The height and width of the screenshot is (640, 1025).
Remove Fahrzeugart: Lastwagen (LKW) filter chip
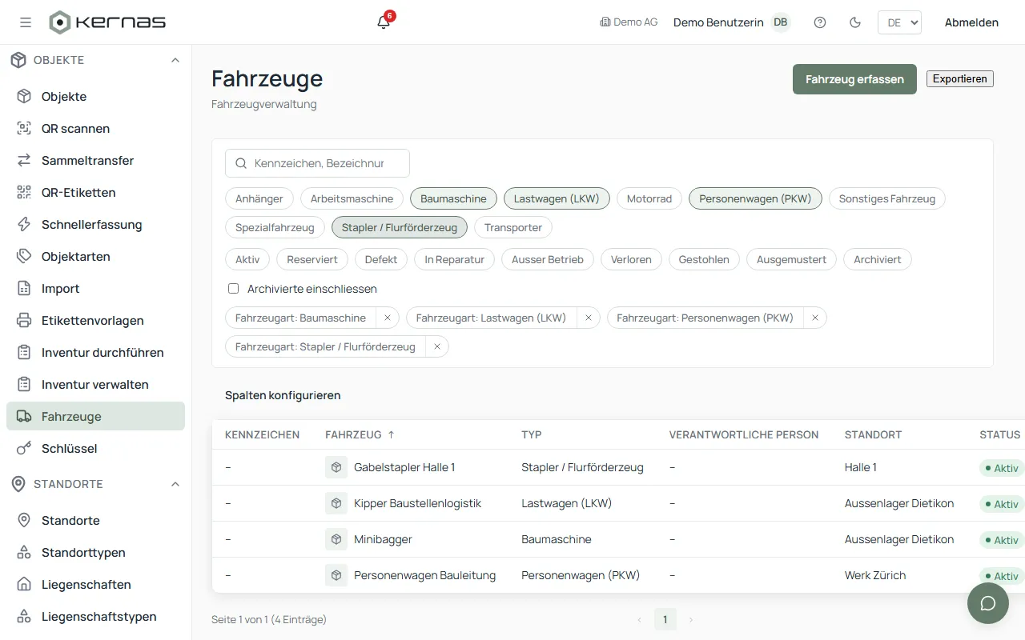point(588,318)
